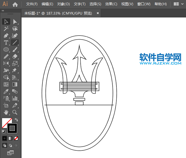
Task: Select the Shaper pencil tool
Action: [x=6, y=56]
